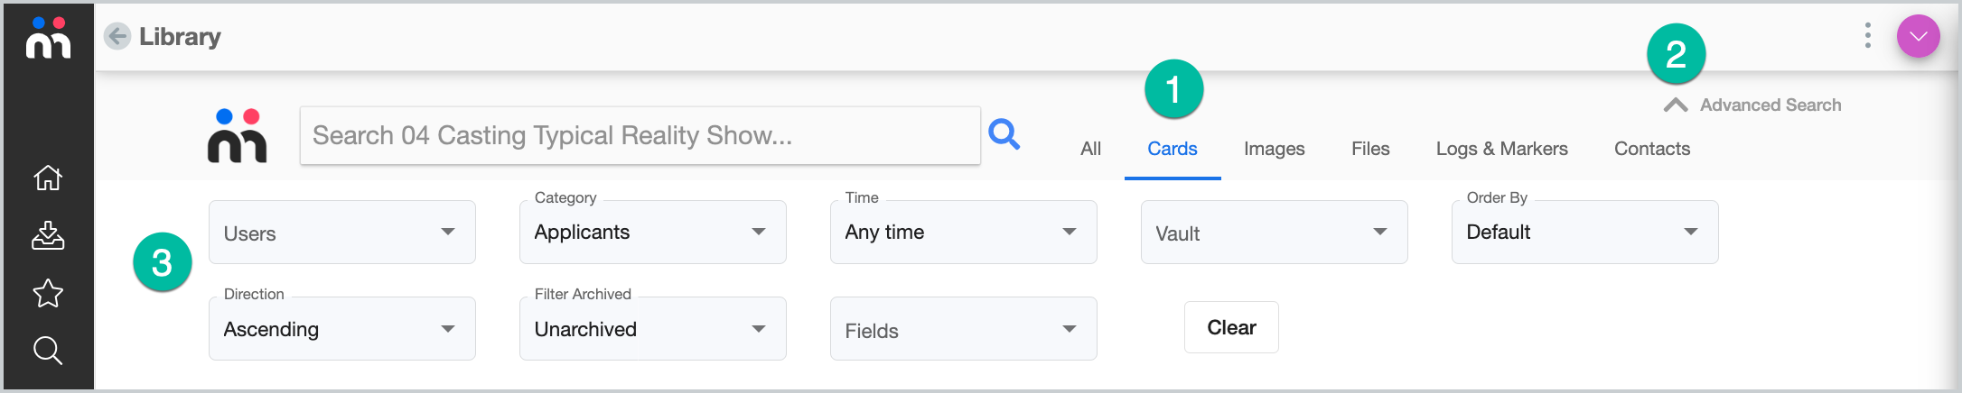Viewport: 1962px width, 393px height.
Task: Click the blue search magnifier button
Action: click(x=1004, y=134)
